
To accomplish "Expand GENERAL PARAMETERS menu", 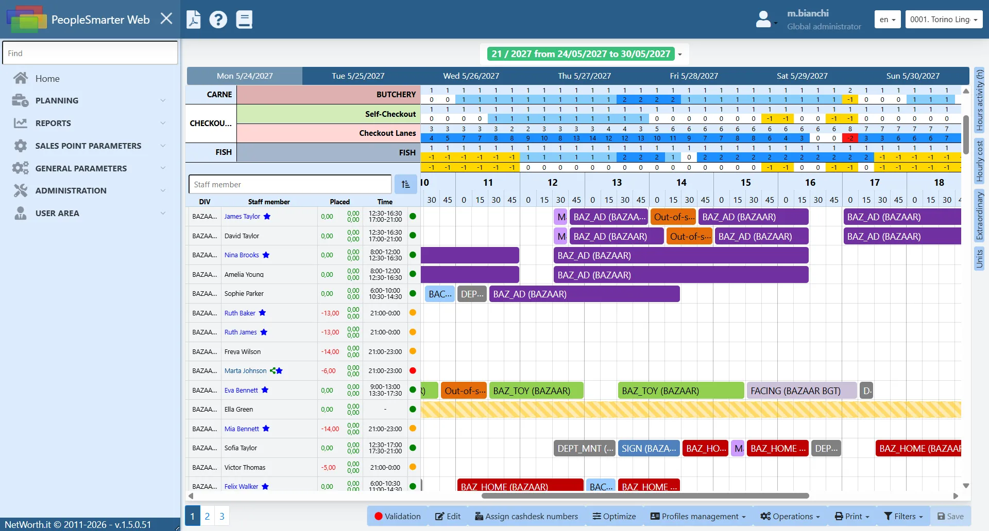I will [90, 168].
